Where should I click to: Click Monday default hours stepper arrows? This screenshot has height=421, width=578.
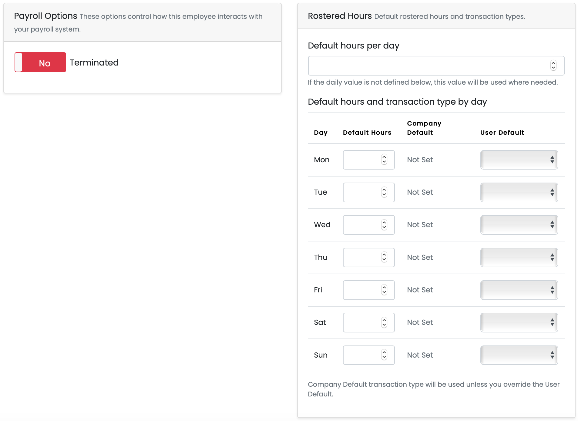click(384, 160)
